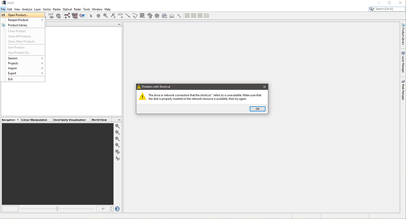Open the Mask Manager side tab

click(x=403, y=90)
